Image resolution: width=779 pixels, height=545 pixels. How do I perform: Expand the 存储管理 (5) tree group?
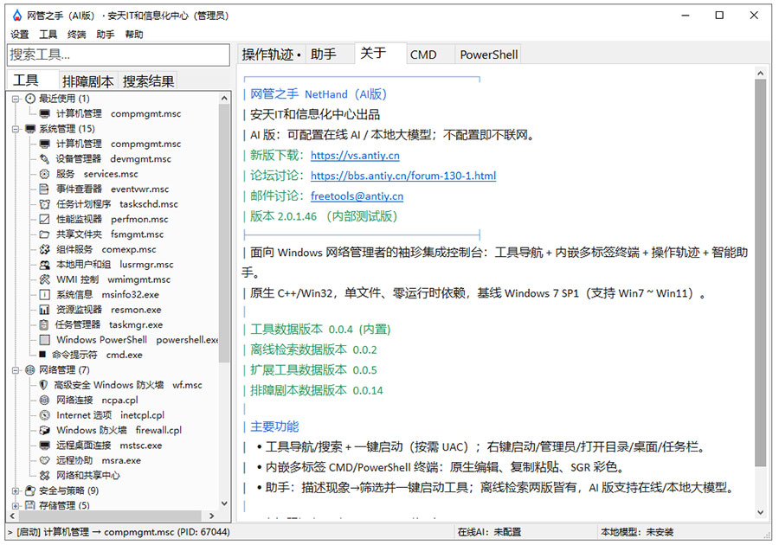coord(16,506)
